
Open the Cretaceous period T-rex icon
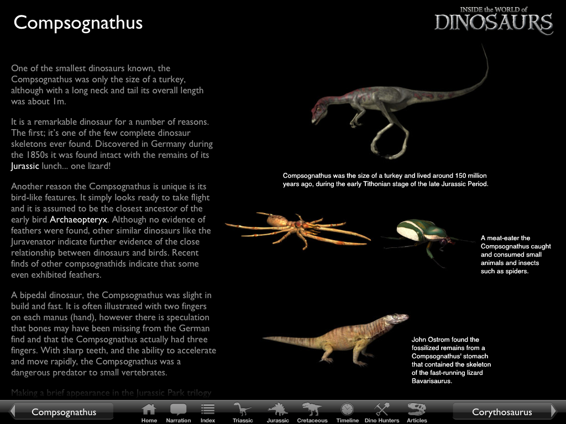tap(312, 413)
